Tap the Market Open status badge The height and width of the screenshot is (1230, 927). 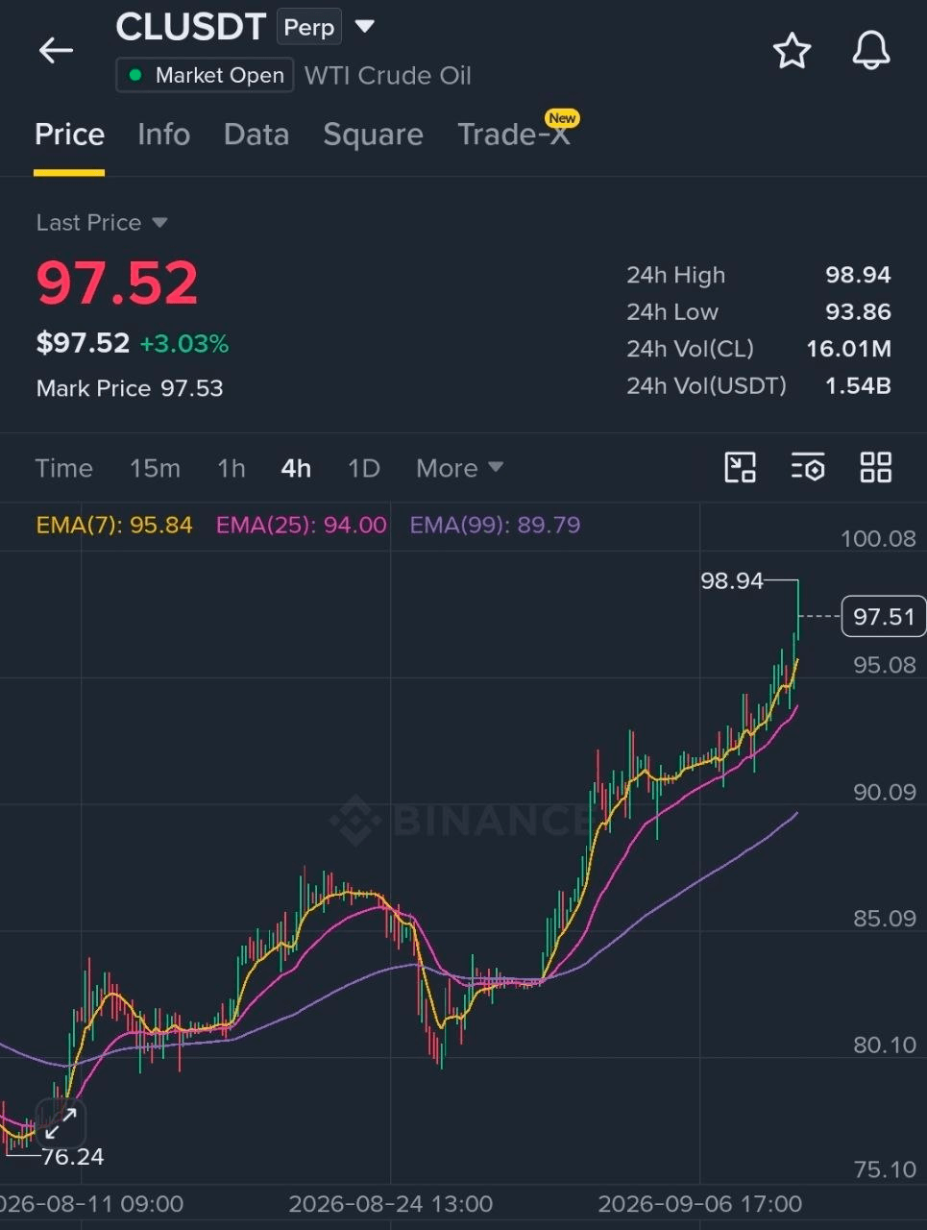tap(205, 75)
